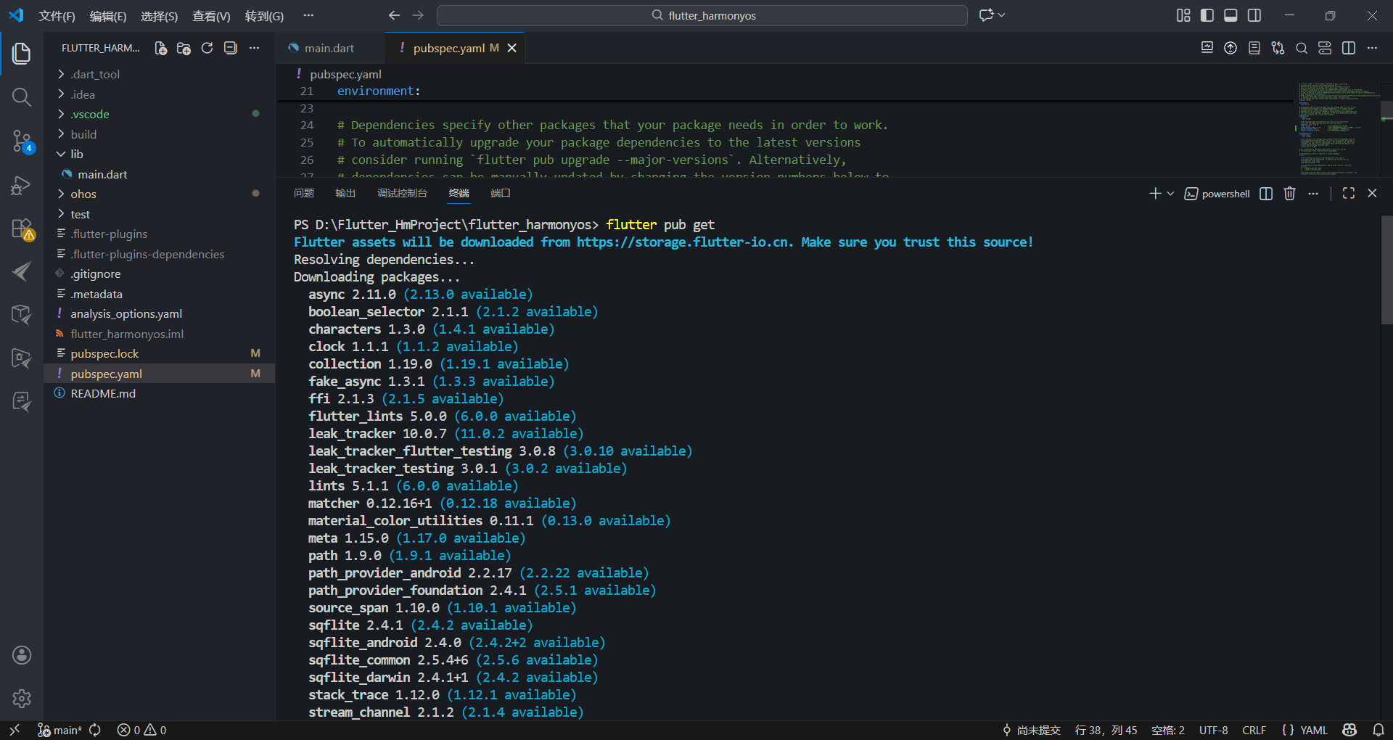Open Source Control view with 4 changes
The image size is (1393, 740).
(x=22, y=141)
